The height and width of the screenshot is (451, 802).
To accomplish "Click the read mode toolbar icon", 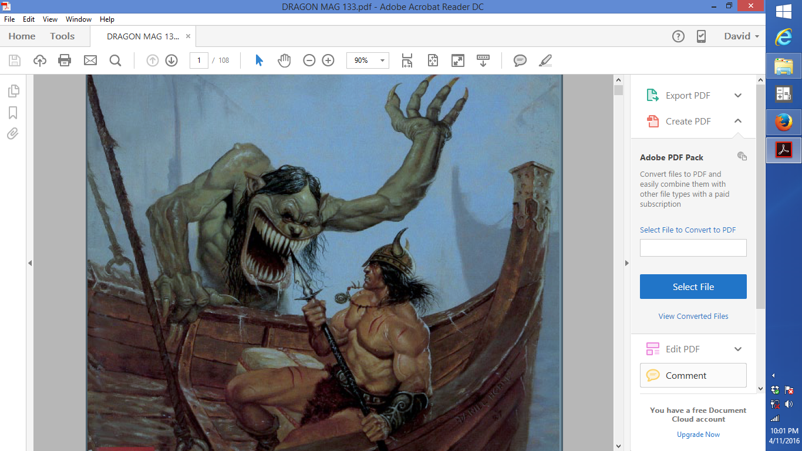I will (x=483, y=60).
